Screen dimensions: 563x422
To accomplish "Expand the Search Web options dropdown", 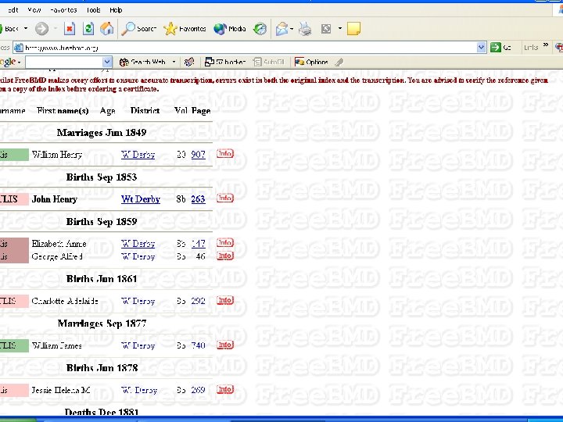I will (x=174, y=62).
